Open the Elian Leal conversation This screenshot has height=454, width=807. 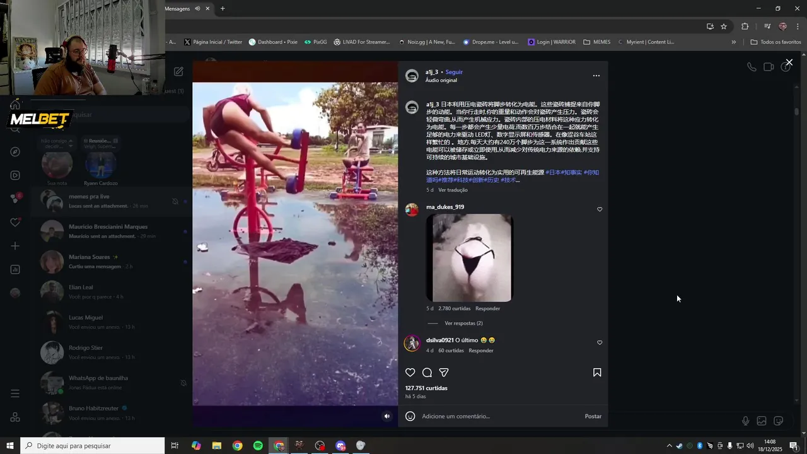(x=111, y=292)
